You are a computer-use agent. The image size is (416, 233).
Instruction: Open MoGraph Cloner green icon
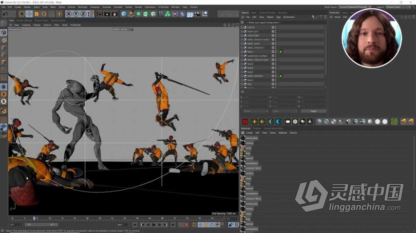pos(167,14)
